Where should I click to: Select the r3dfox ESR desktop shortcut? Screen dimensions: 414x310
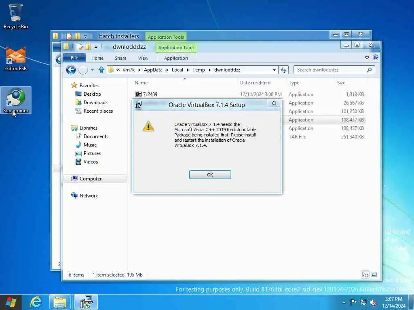(16, 59)
